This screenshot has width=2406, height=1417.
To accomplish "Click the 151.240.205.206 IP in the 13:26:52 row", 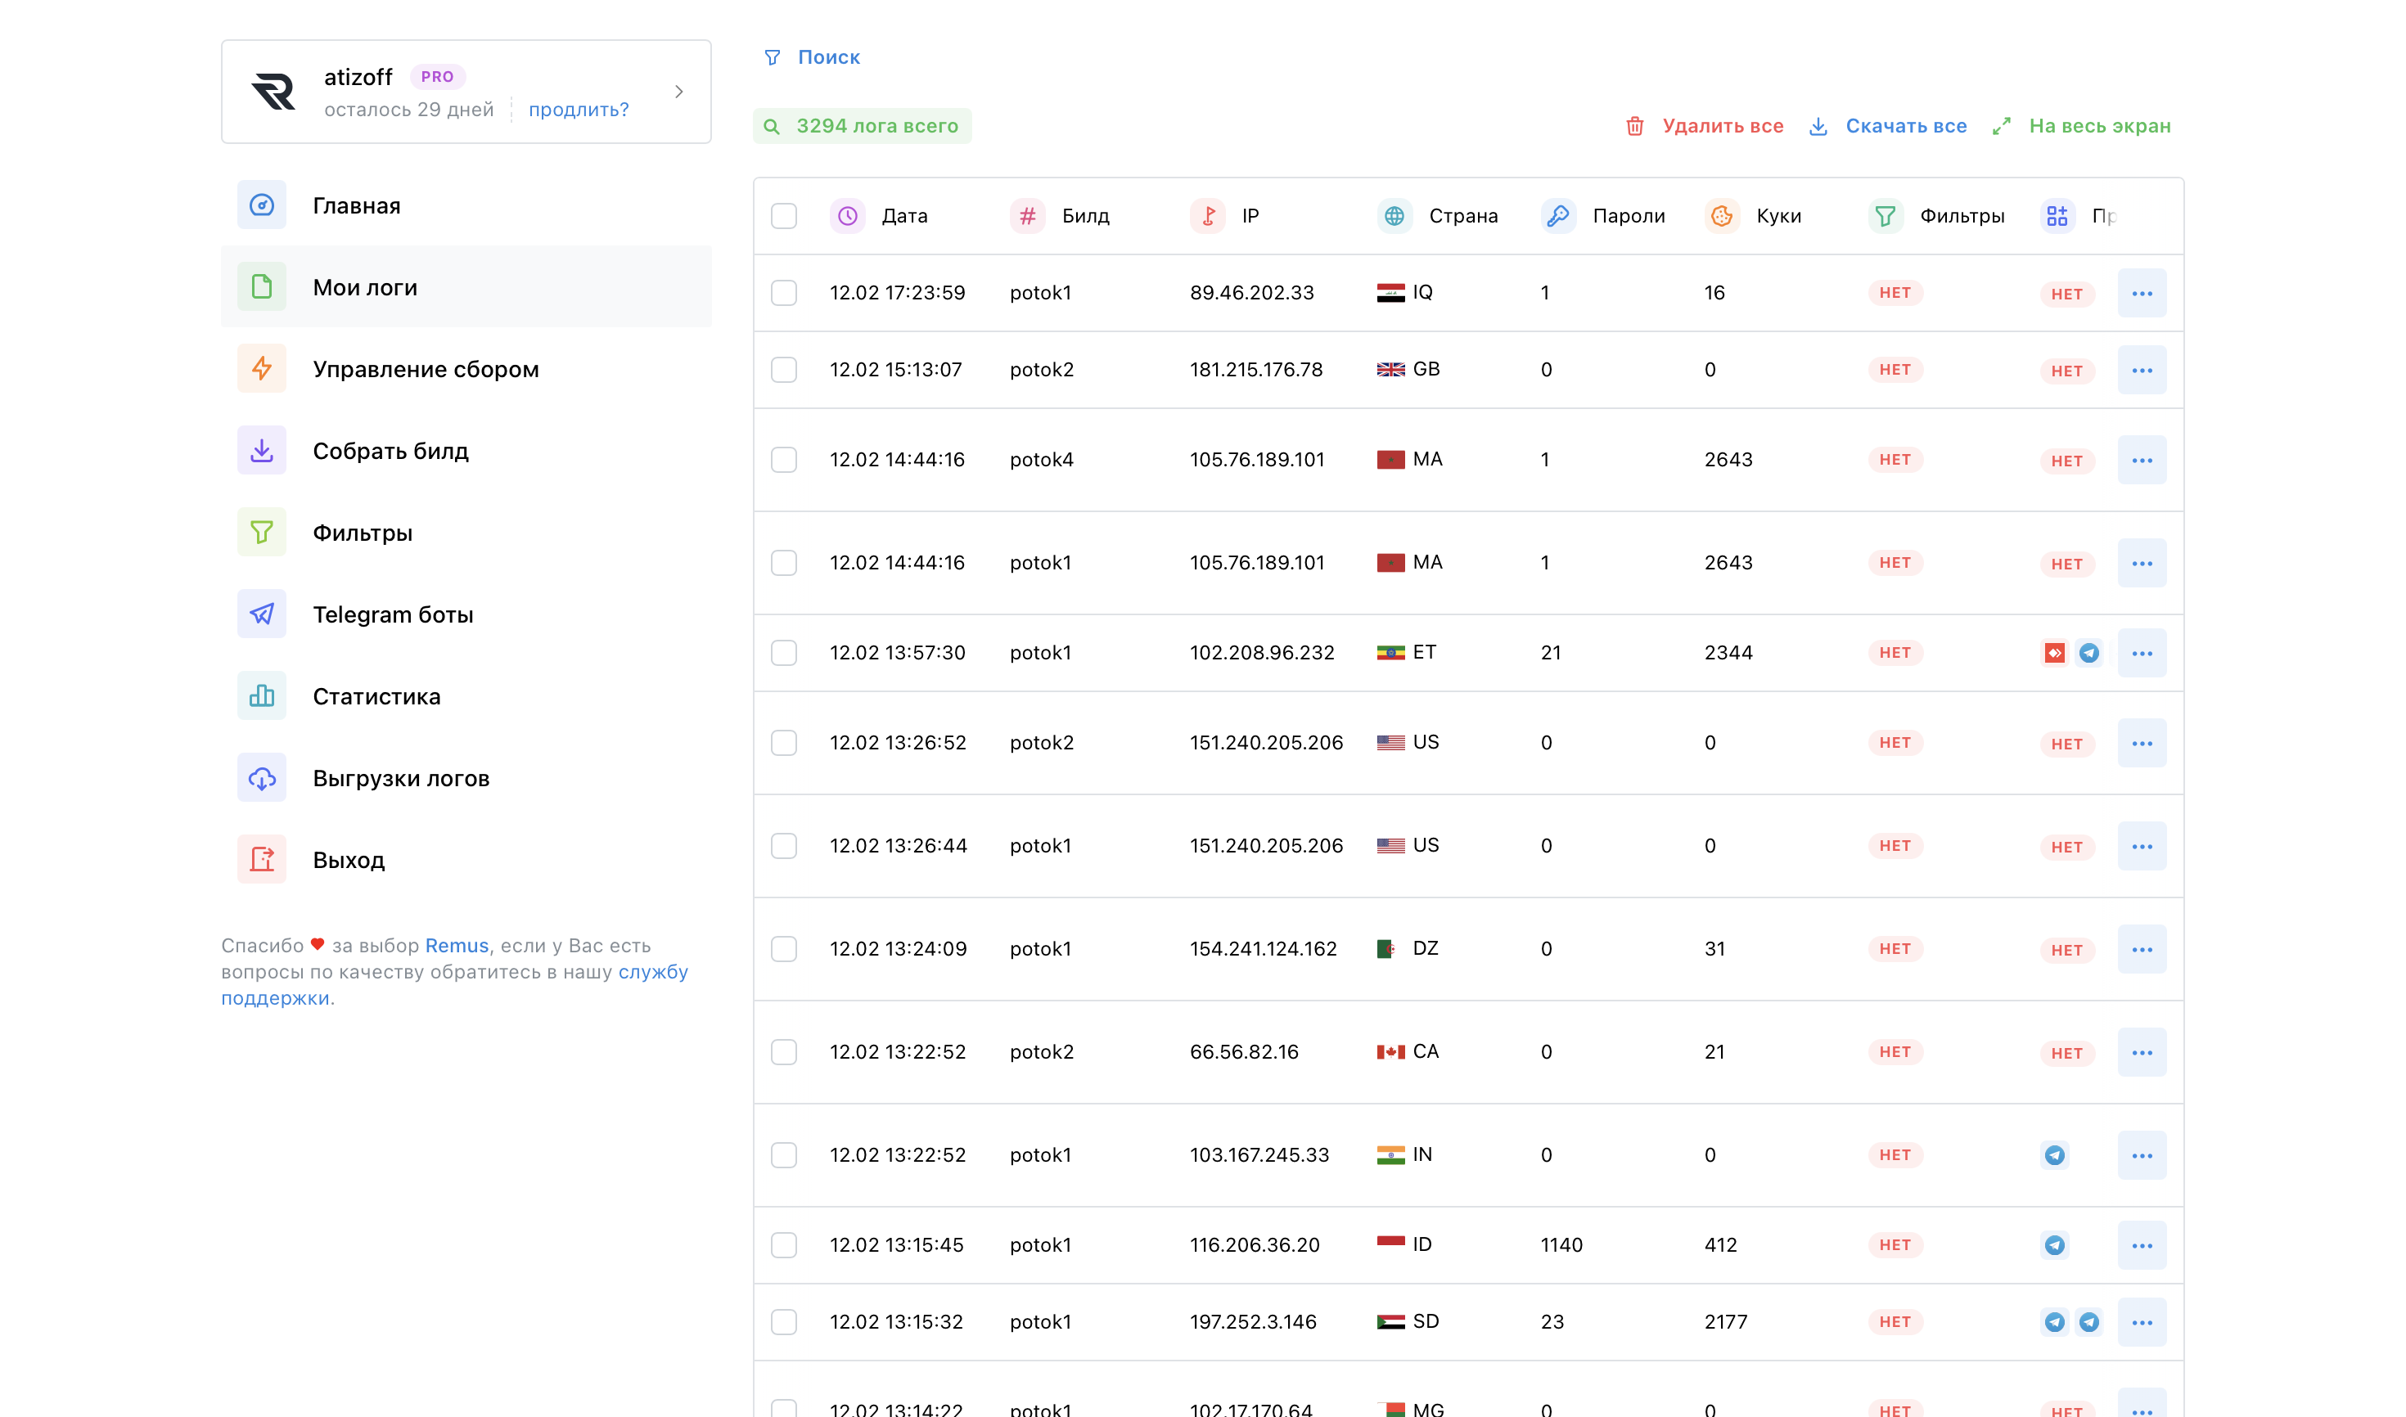I will pyautogui.click(x=1267, y=742).
